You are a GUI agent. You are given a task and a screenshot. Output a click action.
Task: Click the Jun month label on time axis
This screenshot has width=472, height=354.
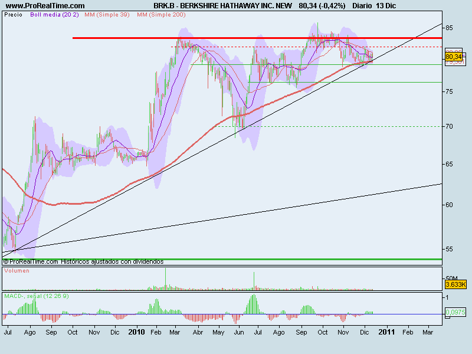(239, 332)
